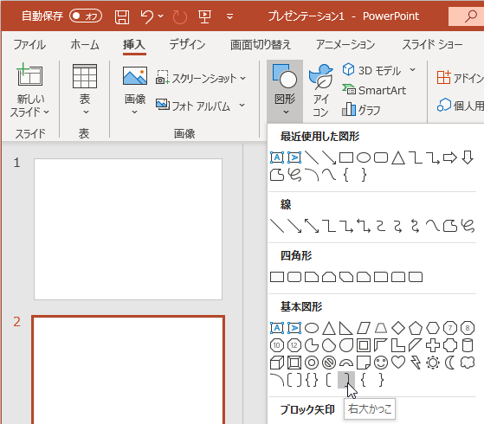Select the cross shape in 基本図形

(433, 345)
